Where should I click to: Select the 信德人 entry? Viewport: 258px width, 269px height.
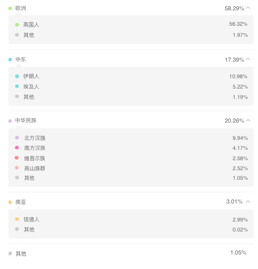pos(131,219)
